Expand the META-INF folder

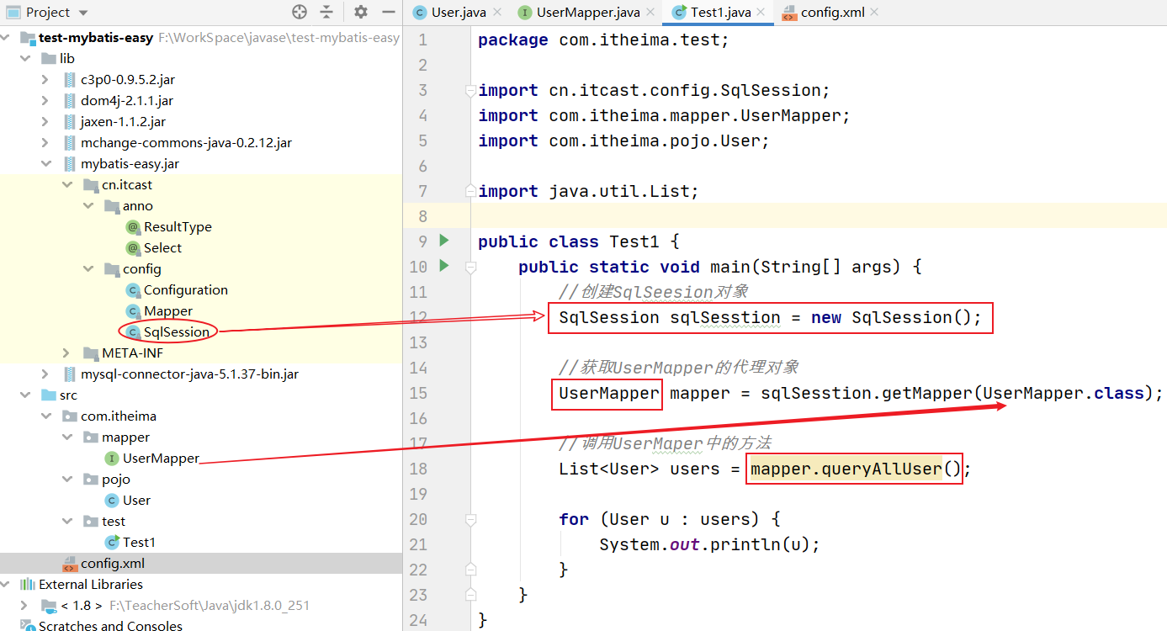pos(66,353)
